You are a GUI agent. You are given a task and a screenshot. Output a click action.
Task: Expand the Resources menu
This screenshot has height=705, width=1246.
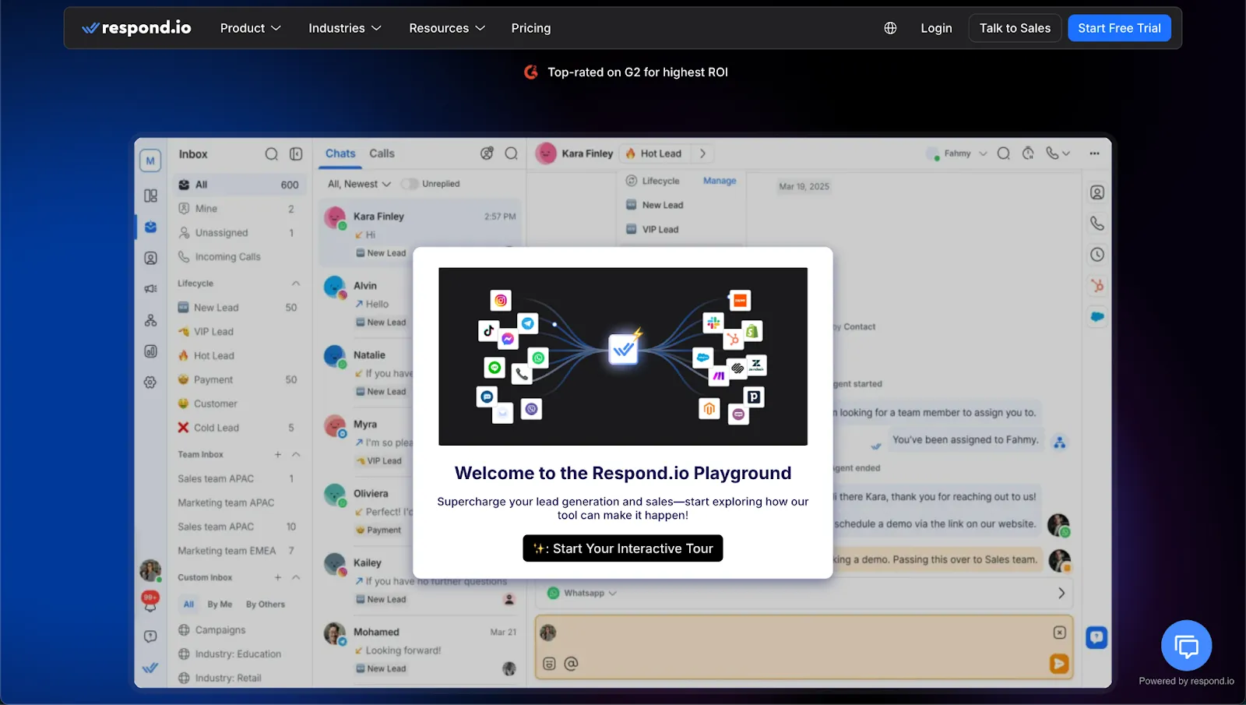pyautogui.click(x=447, y=28)
